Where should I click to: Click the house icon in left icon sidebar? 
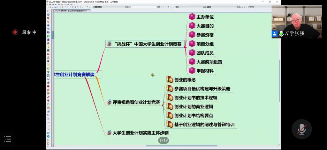pyautogui.click(x=48, y=43)
